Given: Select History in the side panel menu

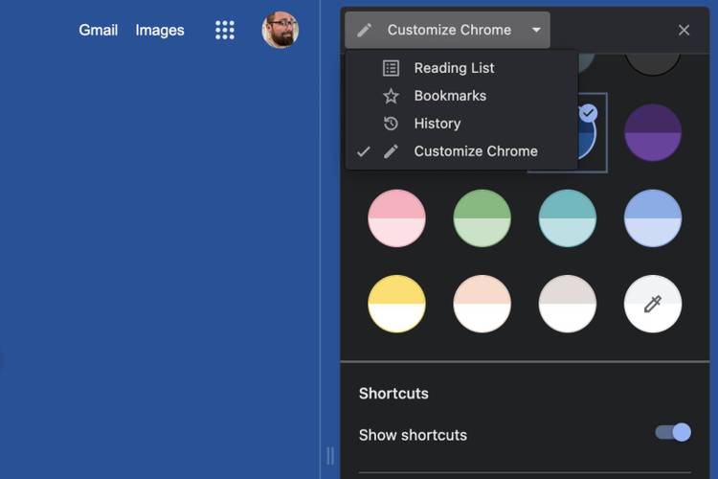Looking at the screenshot, I should point(437,124).
